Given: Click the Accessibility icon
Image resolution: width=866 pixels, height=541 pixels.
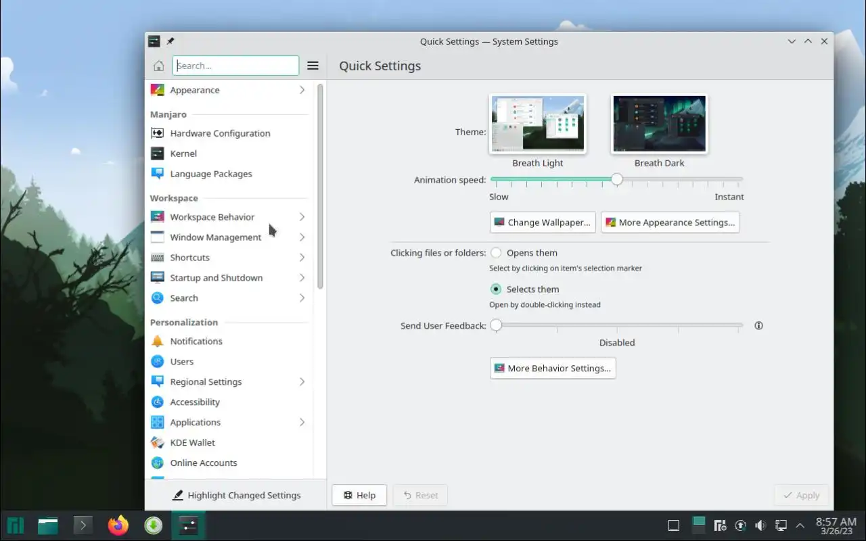Looking at the screenshot, I should (x=157, y=402).
